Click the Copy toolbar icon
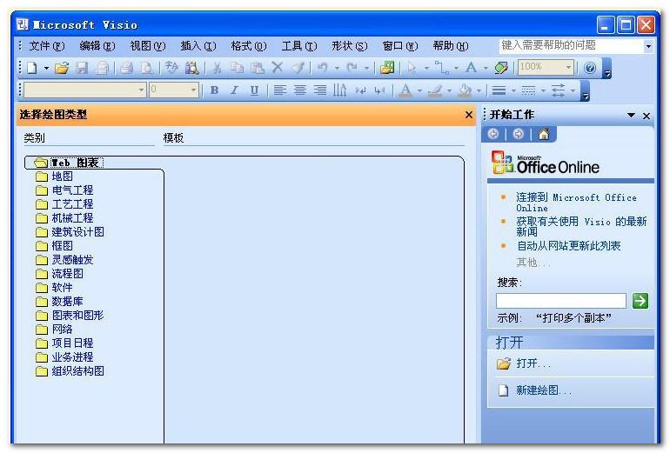670x453 pixels. pyautogui.click(x=237, y=68)
